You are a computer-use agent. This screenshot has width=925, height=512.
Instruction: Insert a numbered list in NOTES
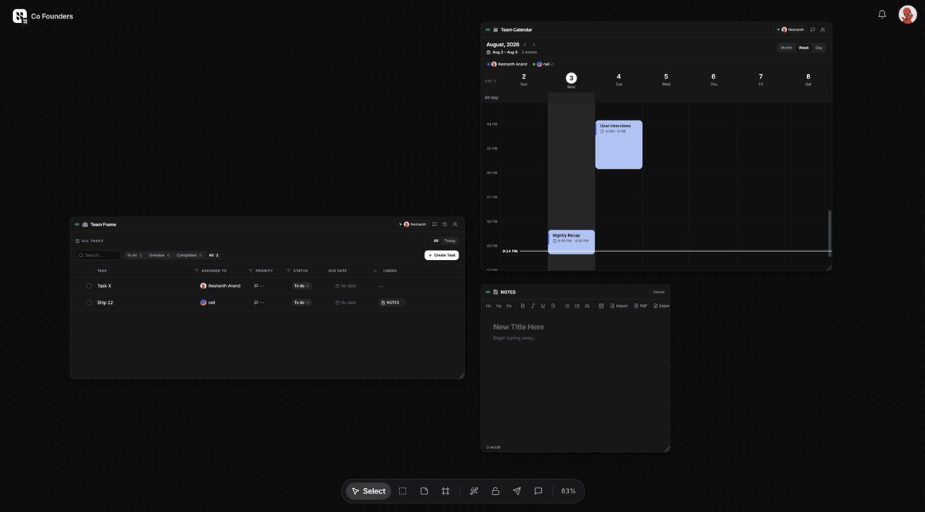577,306
